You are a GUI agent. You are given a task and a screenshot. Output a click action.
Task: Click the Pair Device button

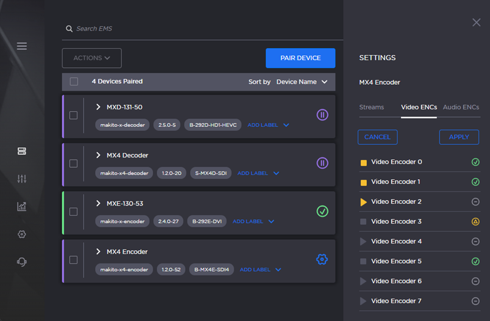[x=300, y=58]
